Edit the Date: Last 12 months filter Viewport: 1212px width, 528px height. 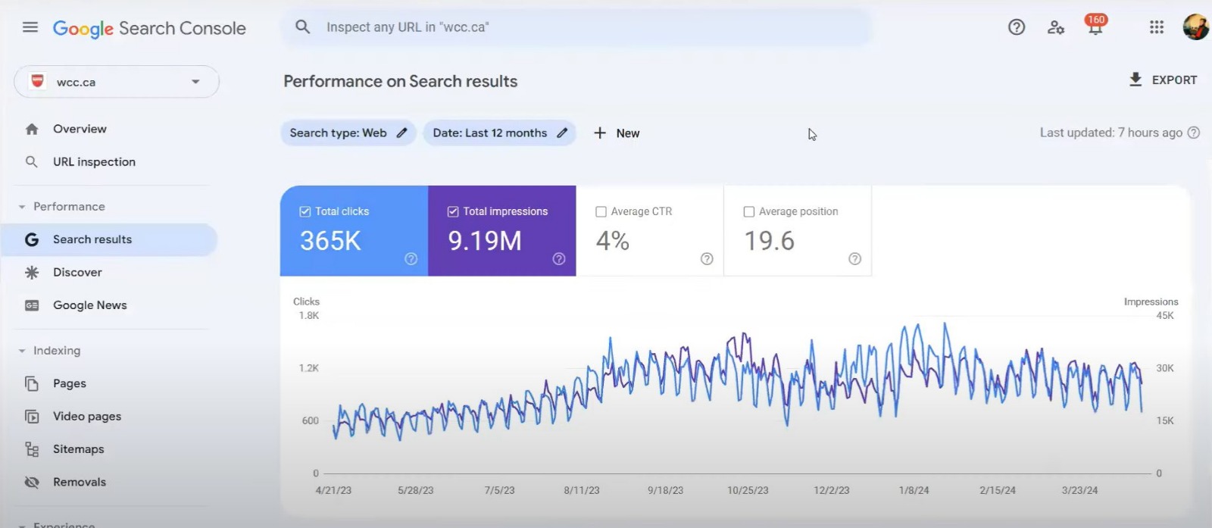click(x=499, y=133)
